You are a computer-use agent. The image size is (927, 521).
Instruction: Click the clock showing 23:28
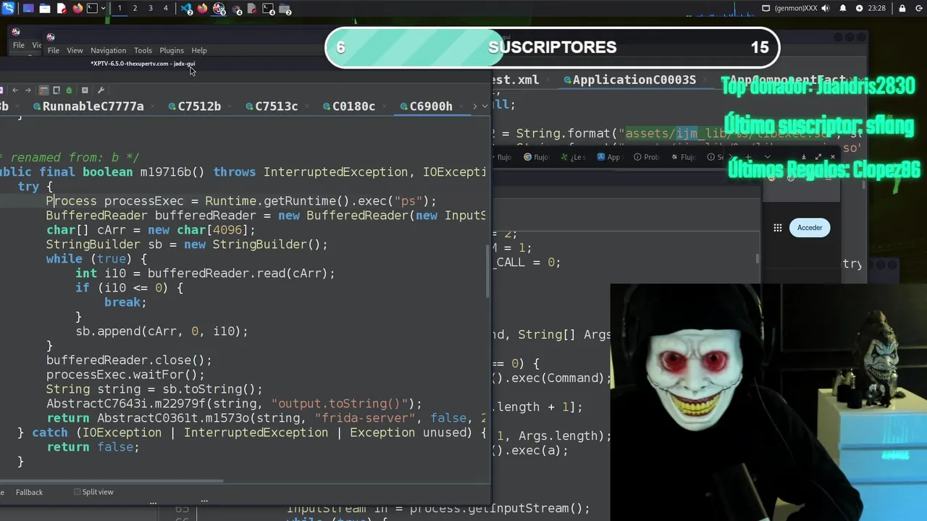pos(876,9)
